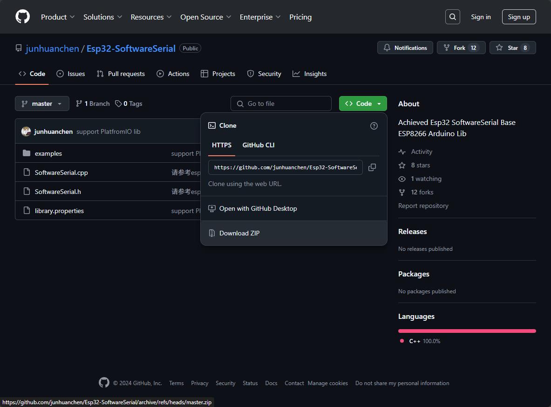Copy the clone URL to clipboard
The height and width of the screenshot is (407, 551).
372,167
